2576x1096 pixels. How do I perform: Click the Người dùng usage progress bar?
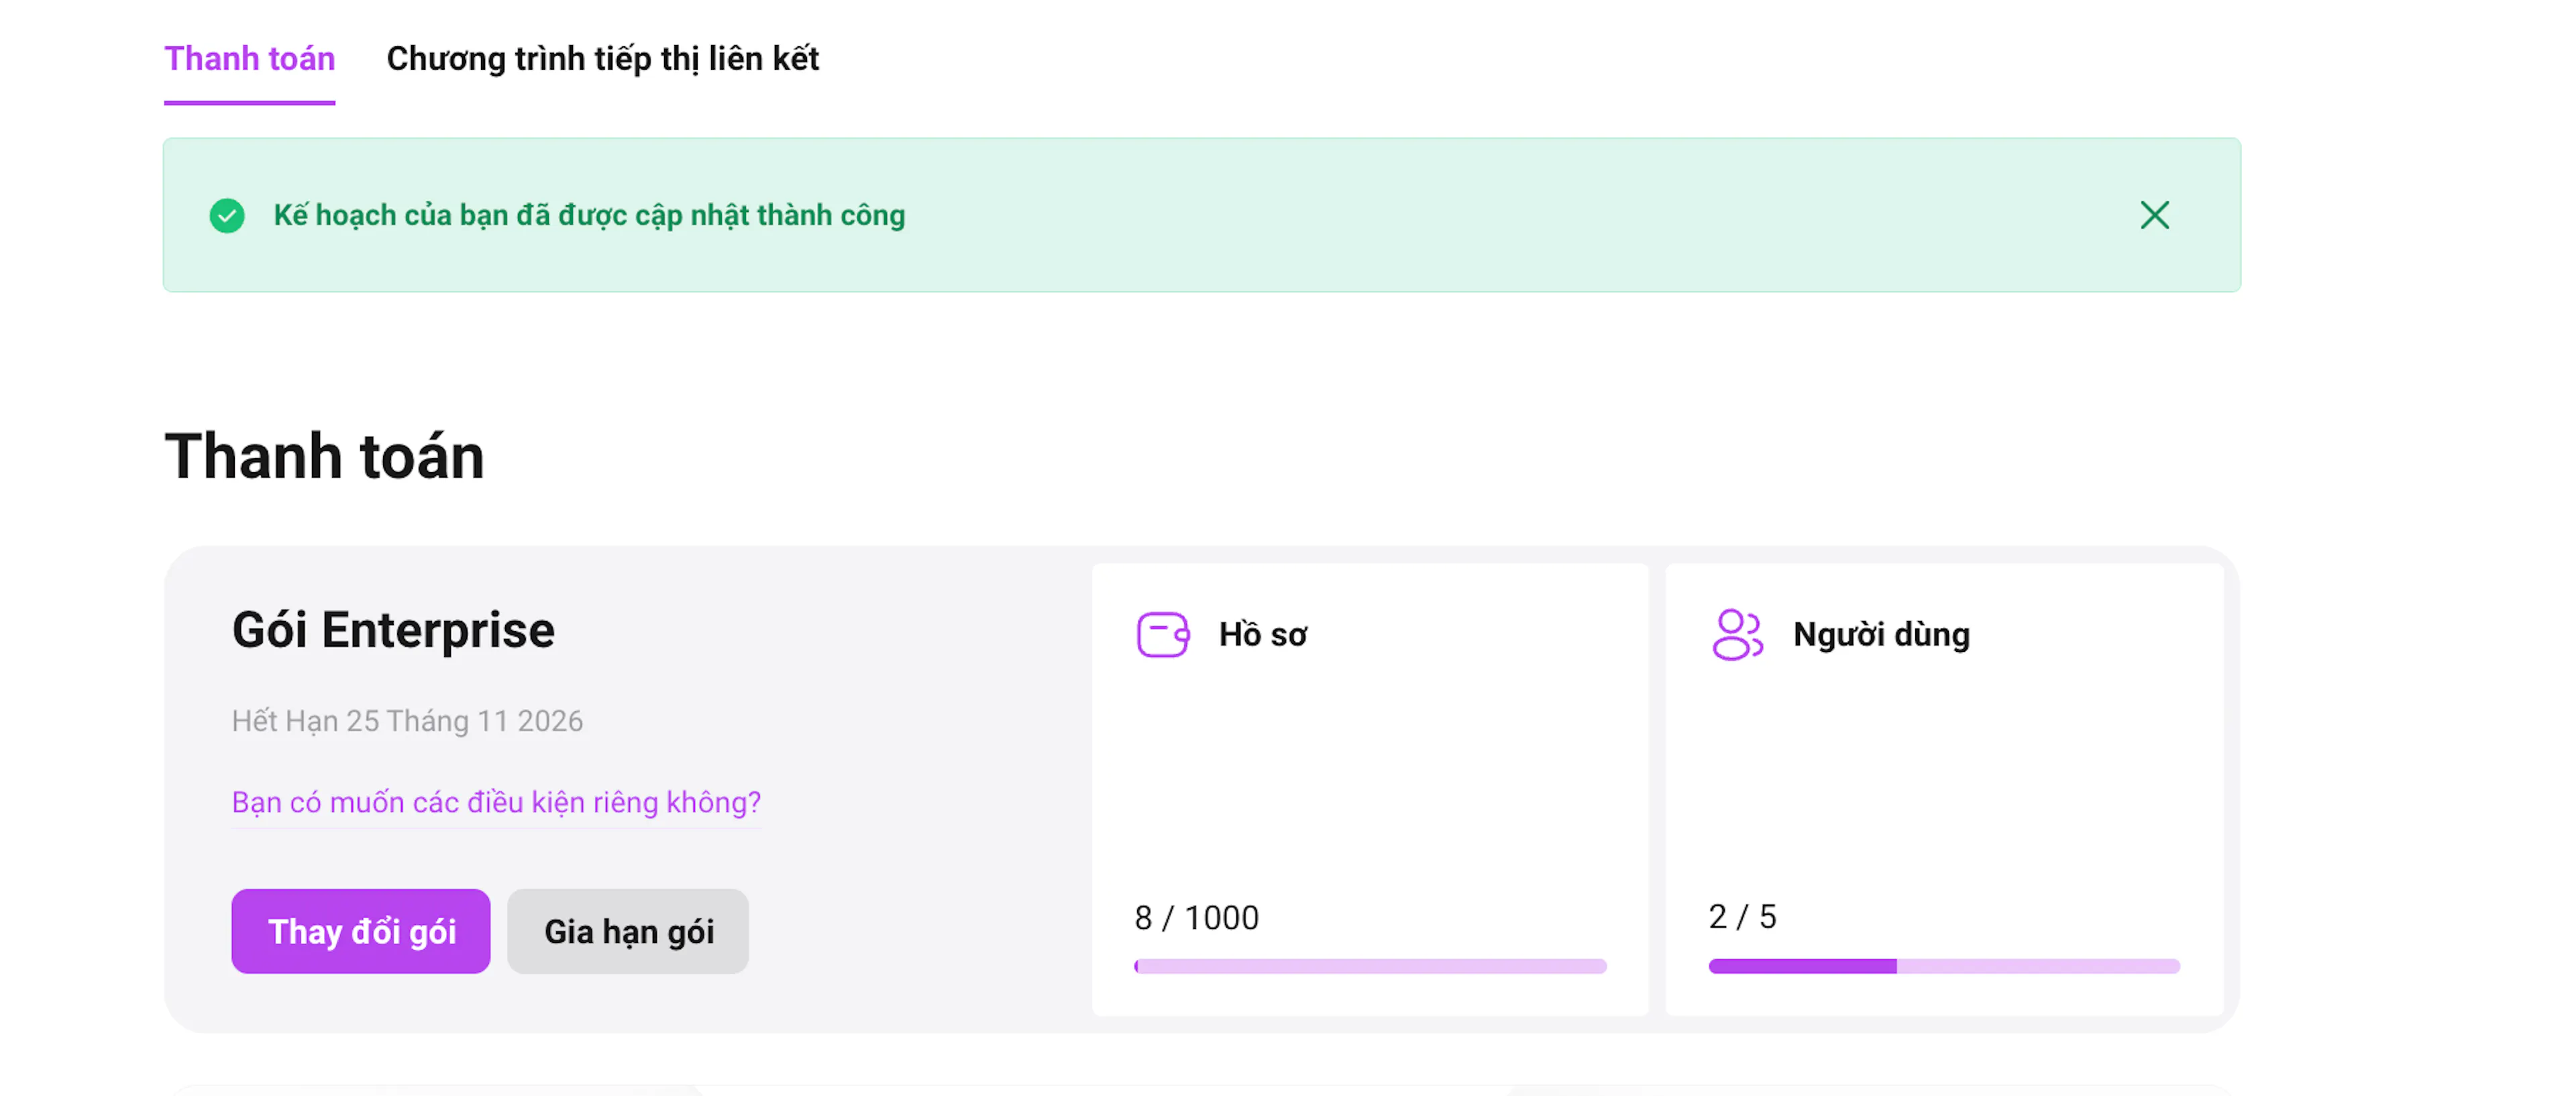(1944, 966)
